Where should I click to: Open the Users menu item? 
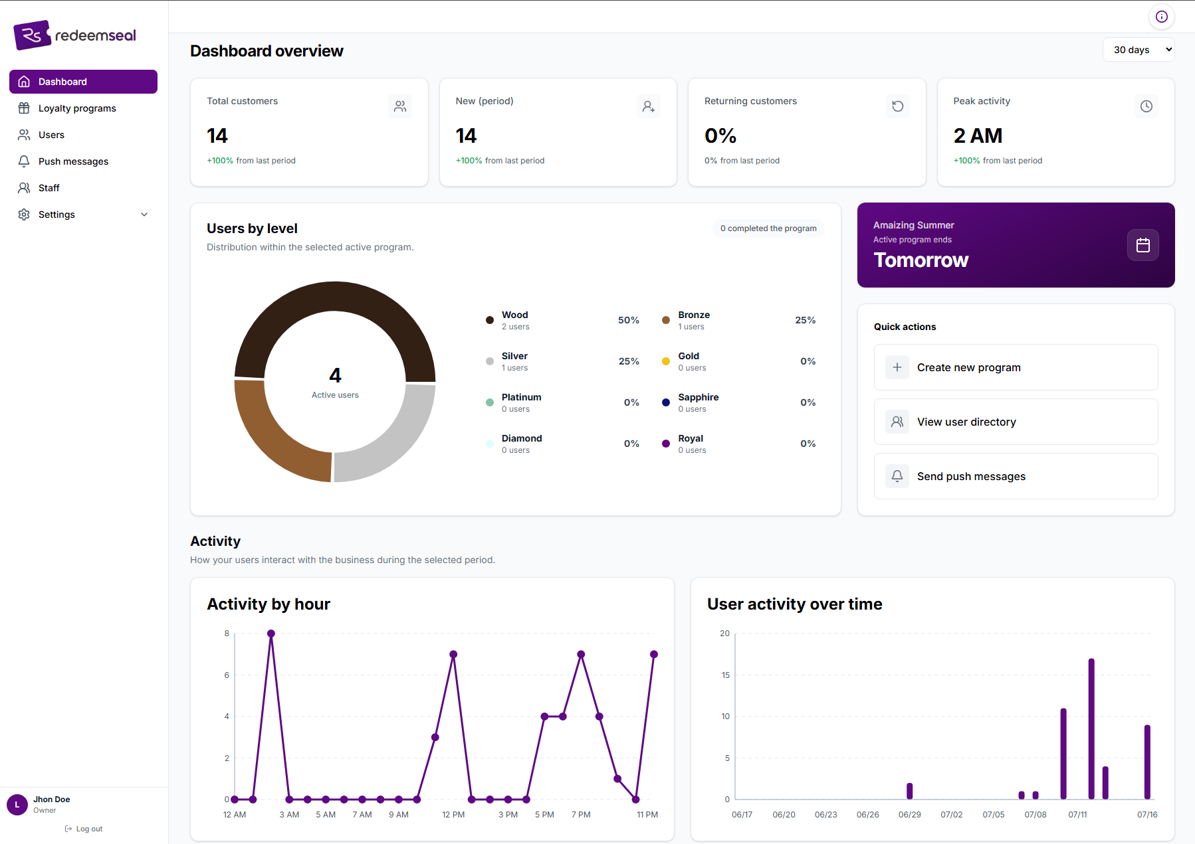[x=83, y=135]
